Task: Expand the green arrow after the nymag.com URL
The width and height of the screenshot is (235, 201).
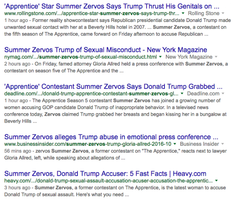Action: point(160,57)
